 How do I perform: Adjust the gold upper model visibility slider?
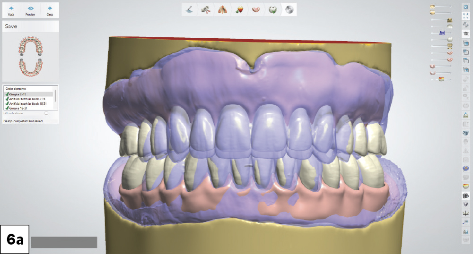click(442, 20)
